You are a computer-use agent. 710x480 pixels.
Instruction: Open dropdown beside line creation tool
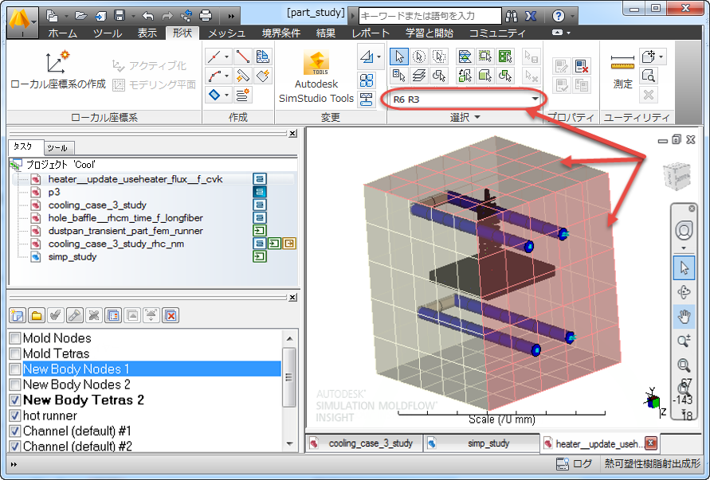click(226, 57)
